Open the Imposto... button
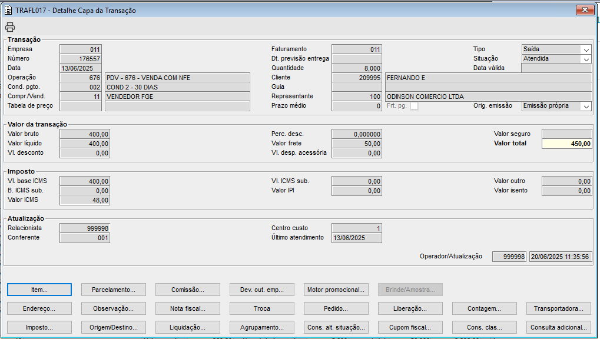The image size is (600, 339). point(39,327)
